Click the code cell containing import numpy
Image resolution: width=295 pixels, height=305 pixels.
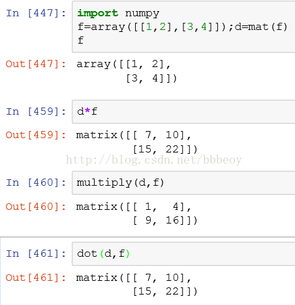click(x=183, y=27)
